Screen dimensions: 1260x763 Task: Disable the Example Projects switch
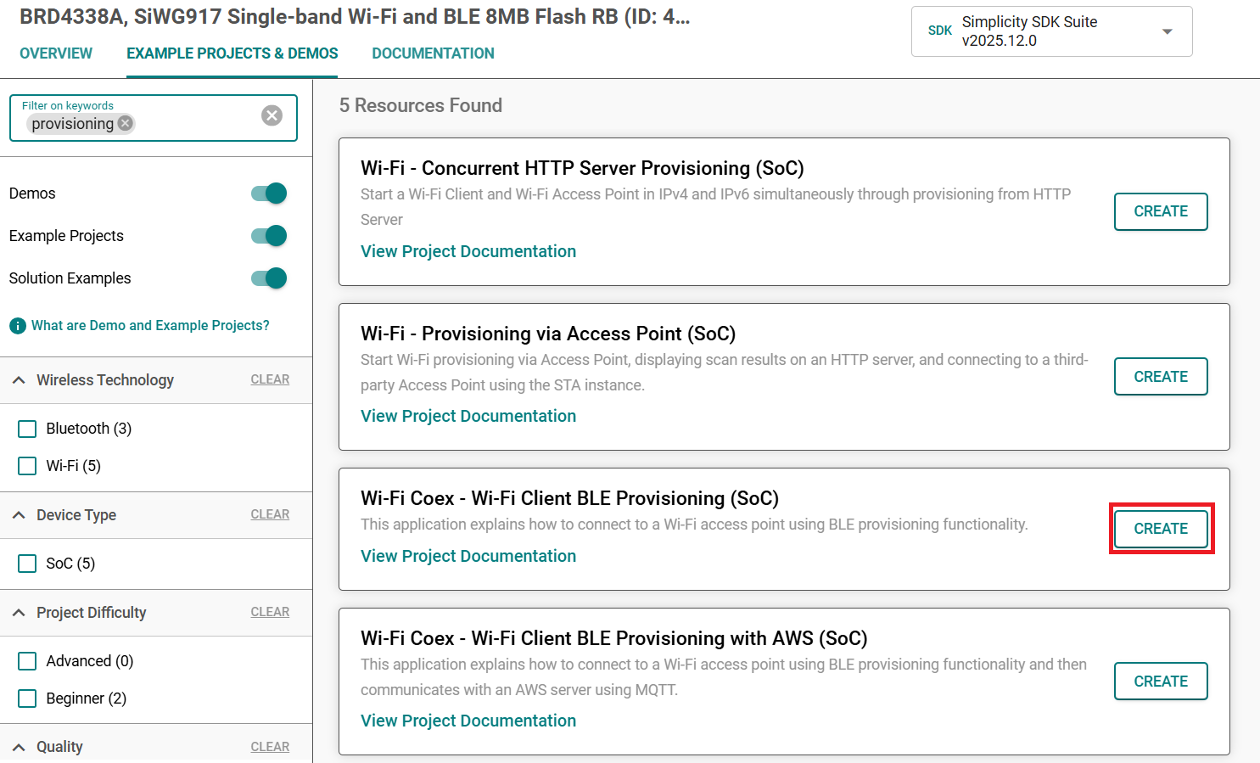[269, 236]
